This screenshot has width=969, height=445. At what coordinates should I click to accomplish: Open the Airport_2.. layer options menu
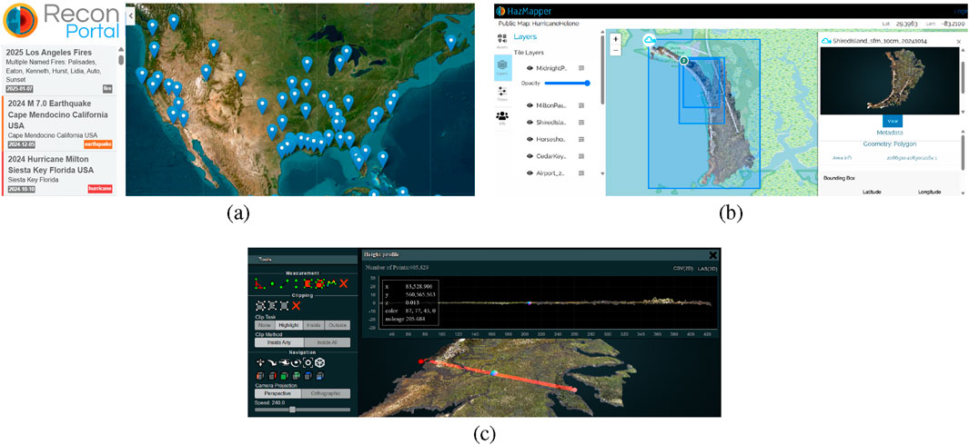coord(580,174)
